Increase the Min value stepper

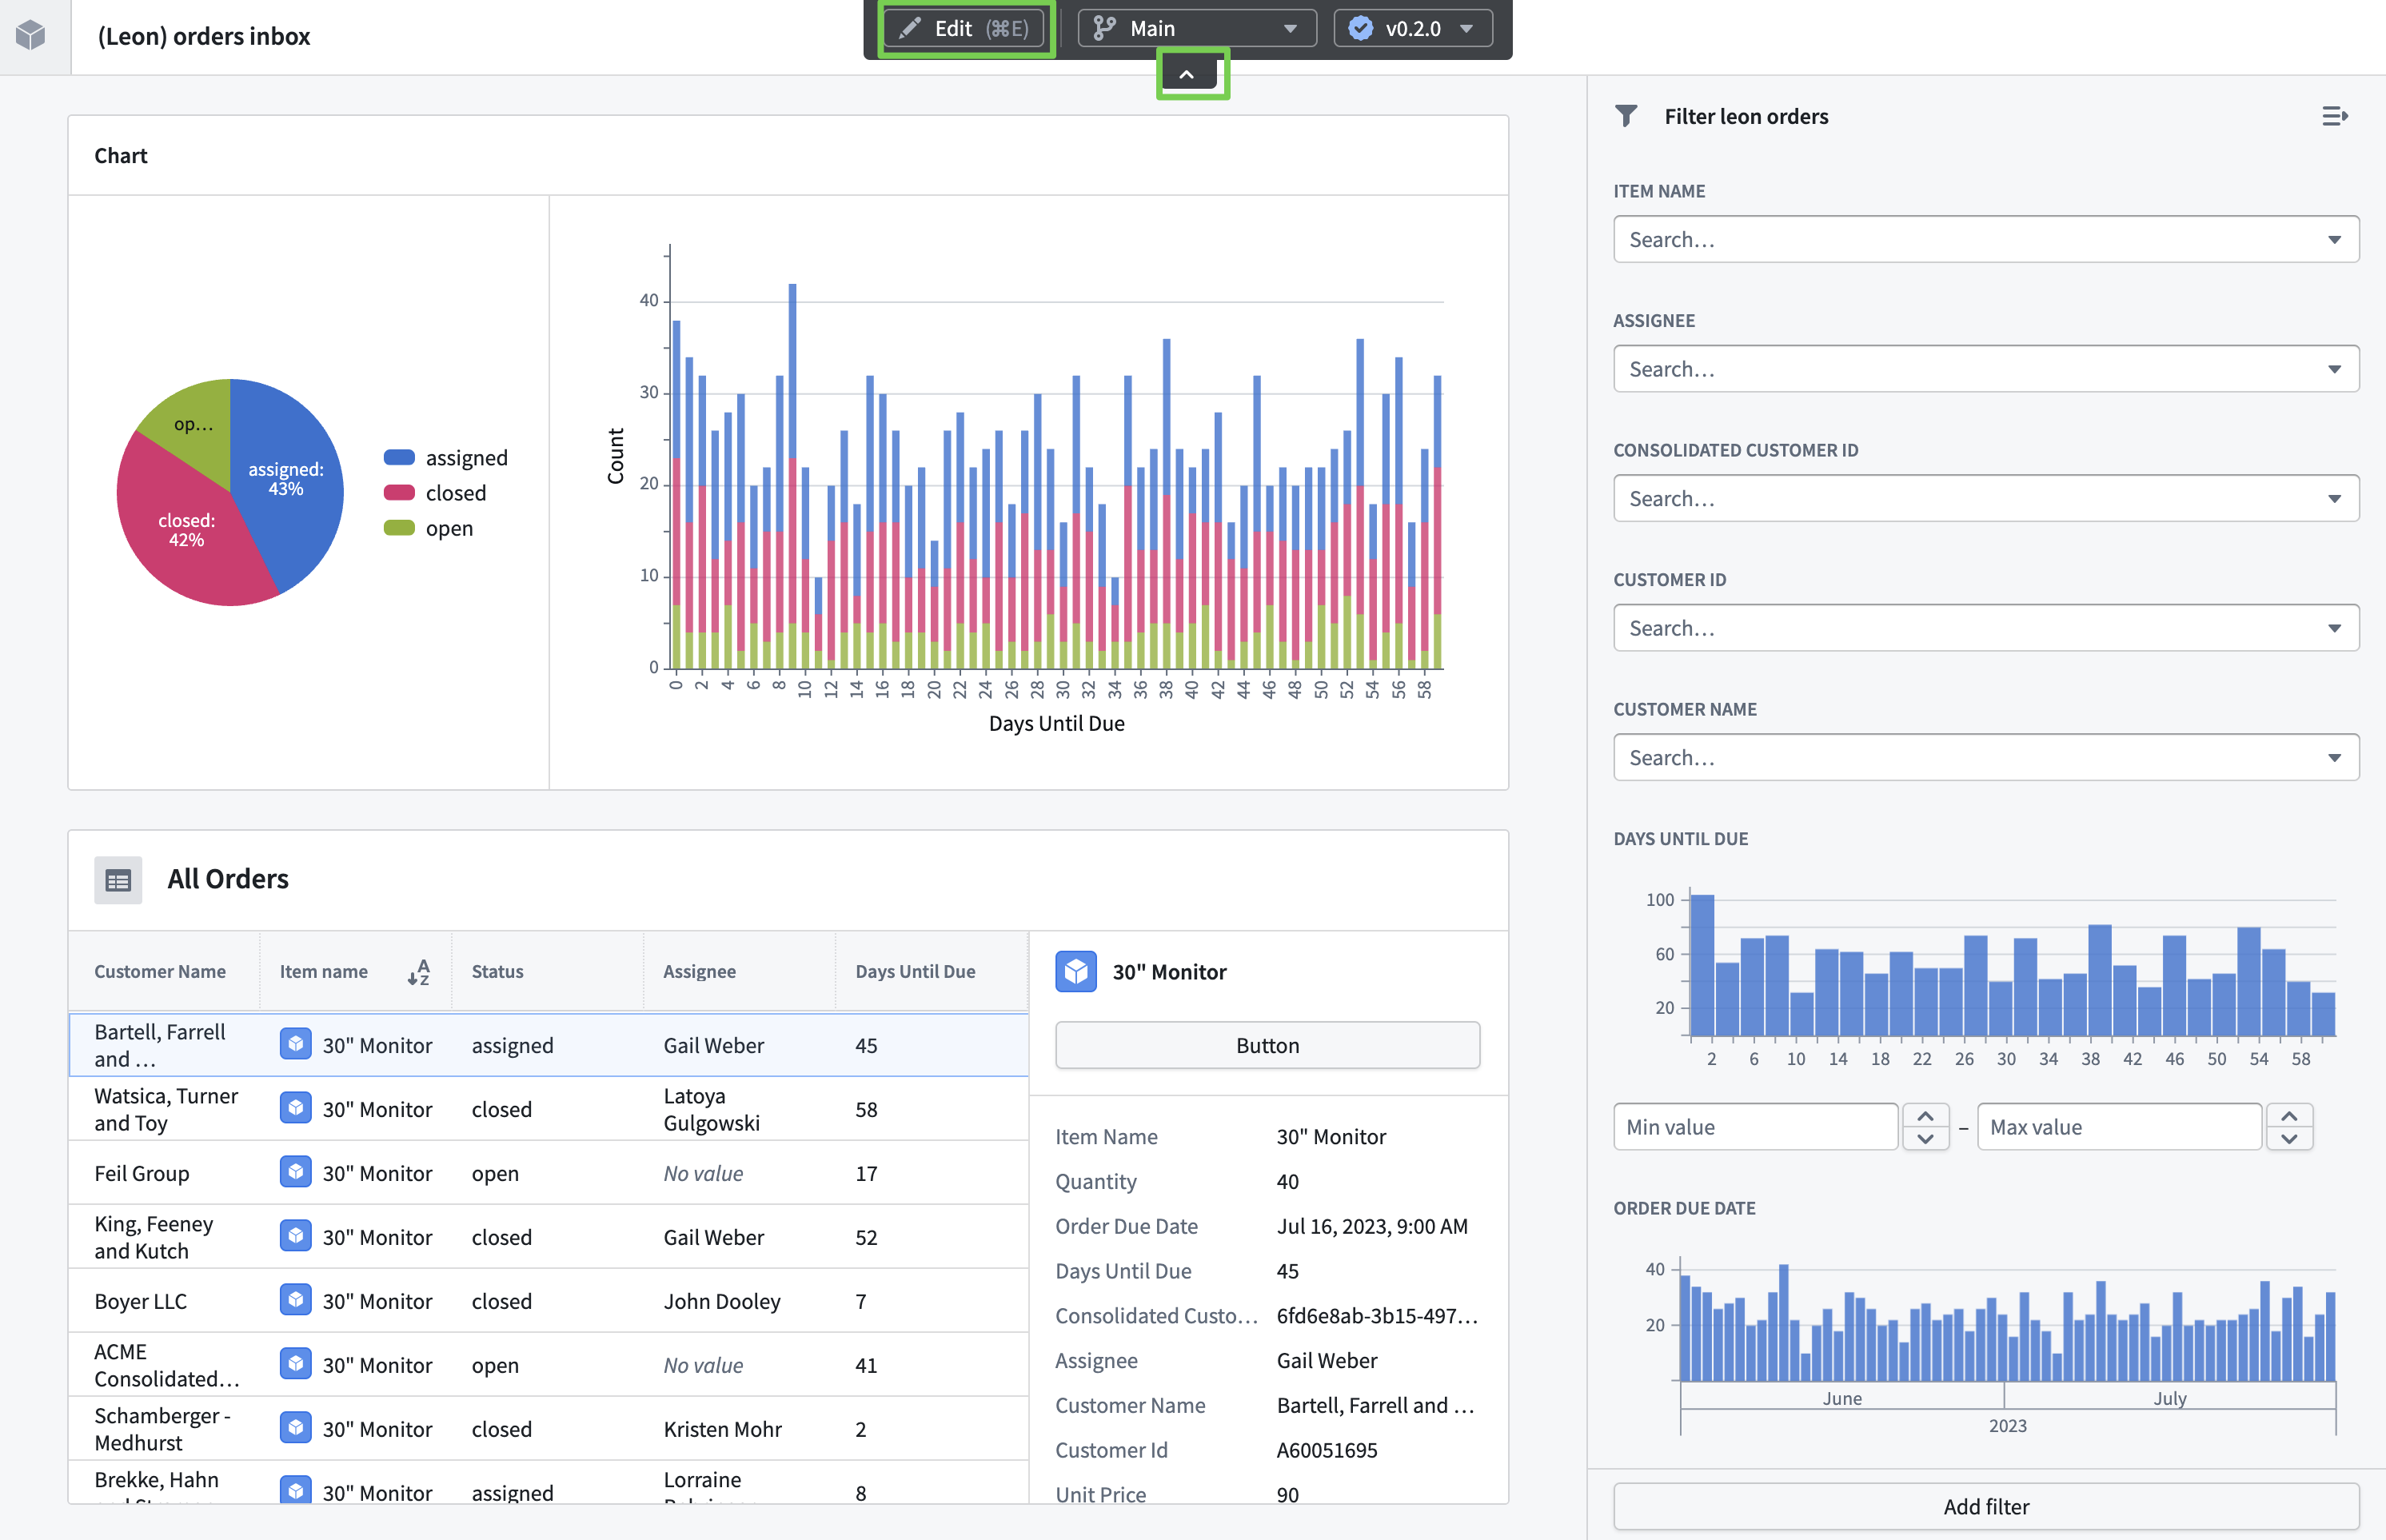pyautogui.click(x=1925, y=1116)
